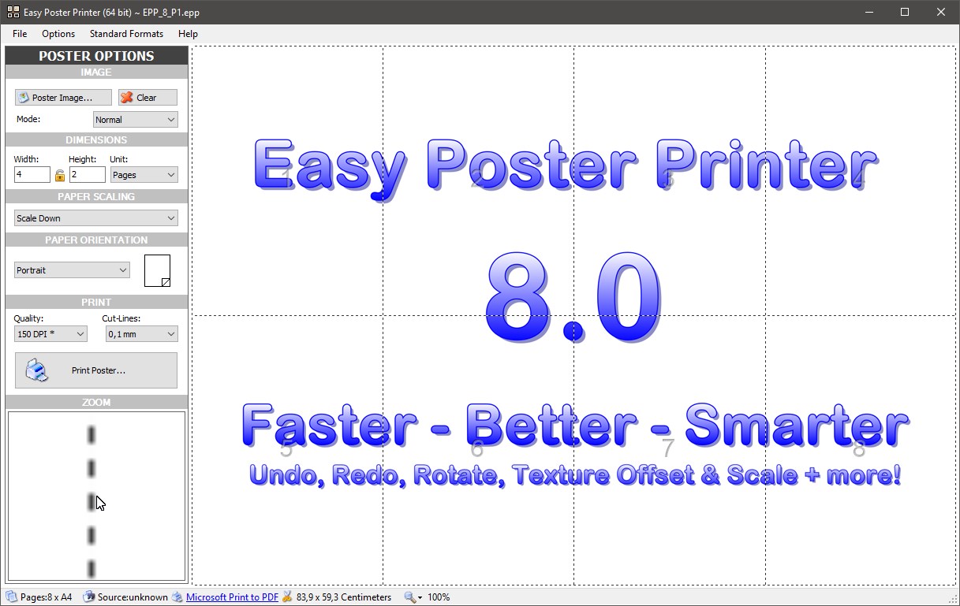The image size is (960, 606).
Task: Open the Standard Formats menu
Action: pos(126,34)
